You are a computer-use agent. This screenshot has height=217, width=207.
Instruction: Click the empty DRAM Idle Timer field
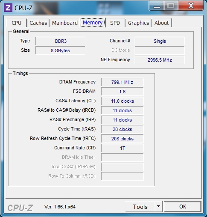[122, 158]
